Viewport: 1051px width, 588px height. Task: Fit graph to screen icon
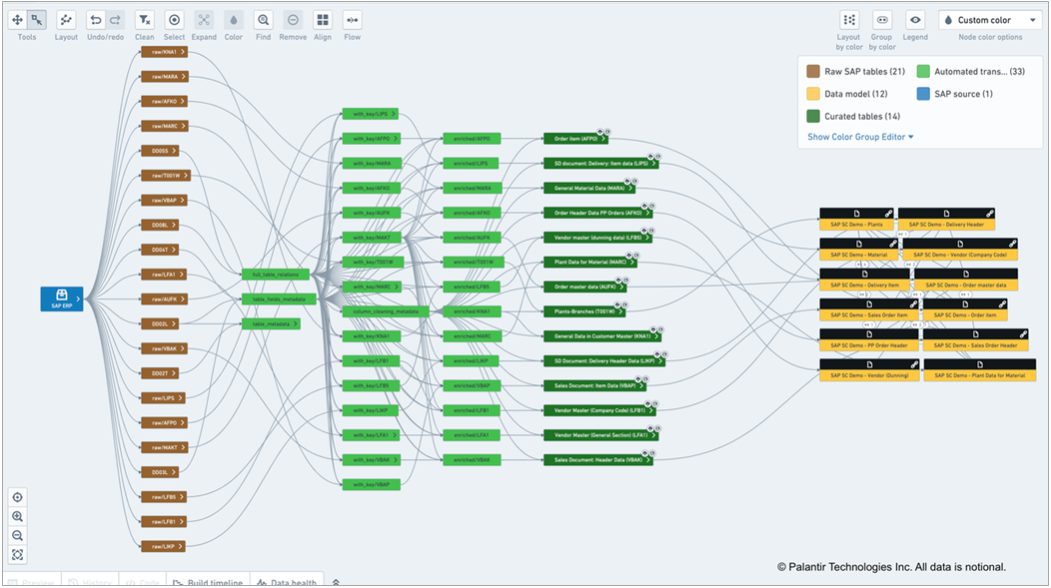(x=17, y=554)
